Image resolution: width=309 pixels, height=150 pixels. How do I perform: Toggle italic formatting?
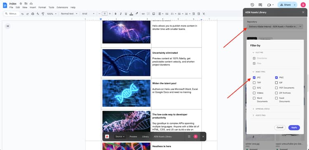click(x=121, y=14)
